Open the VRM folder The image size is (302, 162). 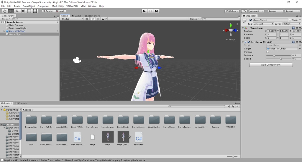tap(31, 139)
